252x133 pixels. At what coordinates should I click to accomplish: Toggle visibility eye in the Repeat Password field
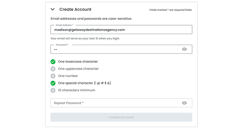click(184, 103)
